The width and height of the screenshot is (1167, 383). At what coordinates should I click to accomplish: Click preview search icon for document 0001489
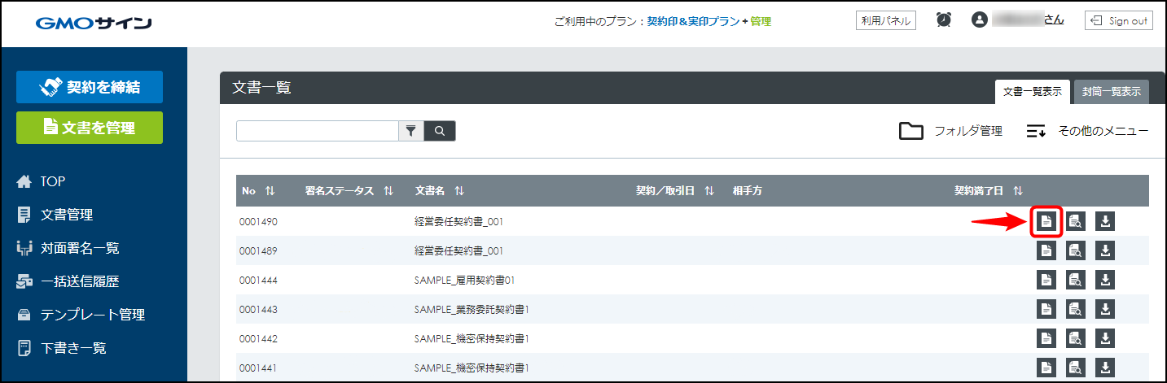pos(1076,250)
